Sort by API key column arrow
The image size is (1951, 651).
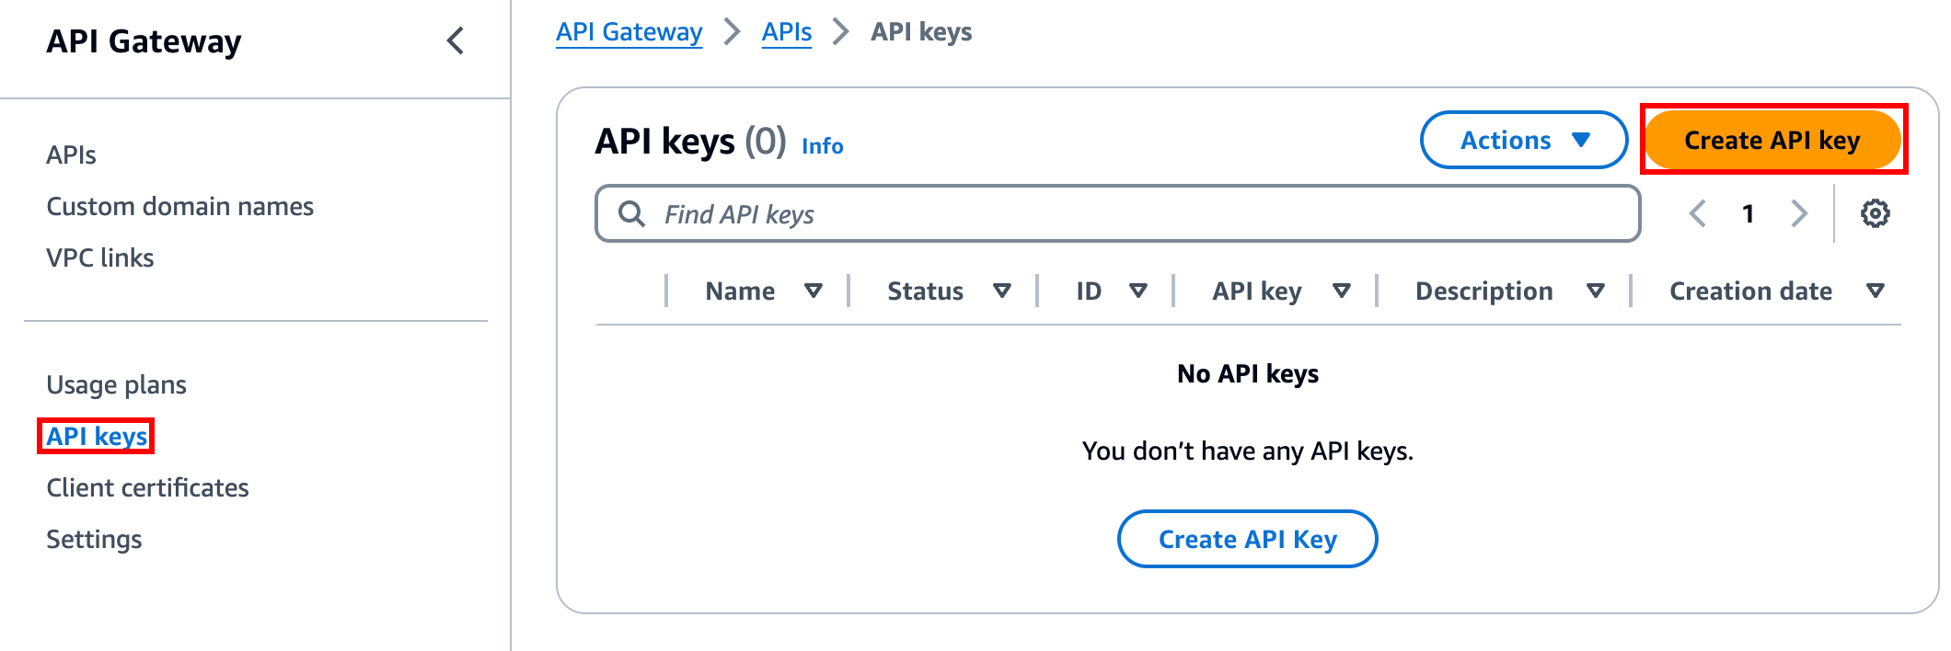(1342, 291)
